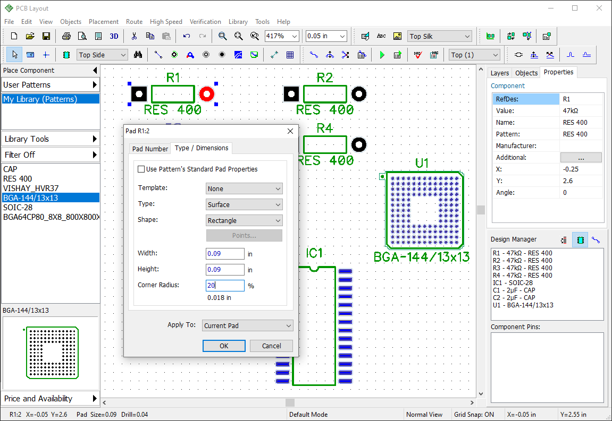
Task: Click the Additional ellipsis button
Action: 581,158
